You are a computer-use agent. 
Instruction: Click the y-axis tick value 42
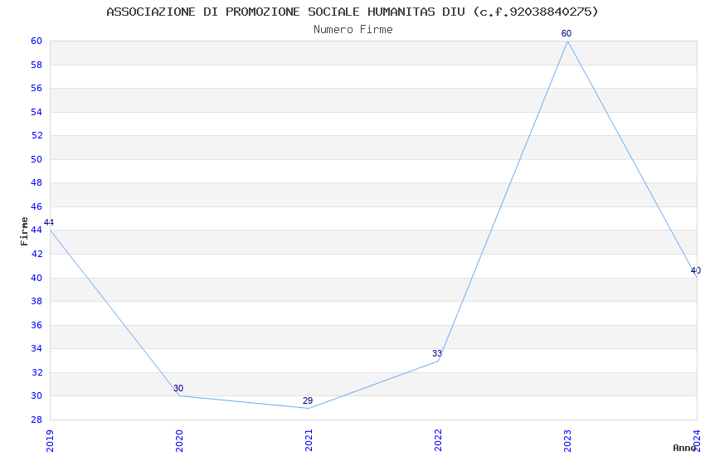coord(36,255)
